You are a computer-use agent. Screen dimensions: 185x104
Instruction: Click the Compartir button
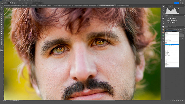177,3
